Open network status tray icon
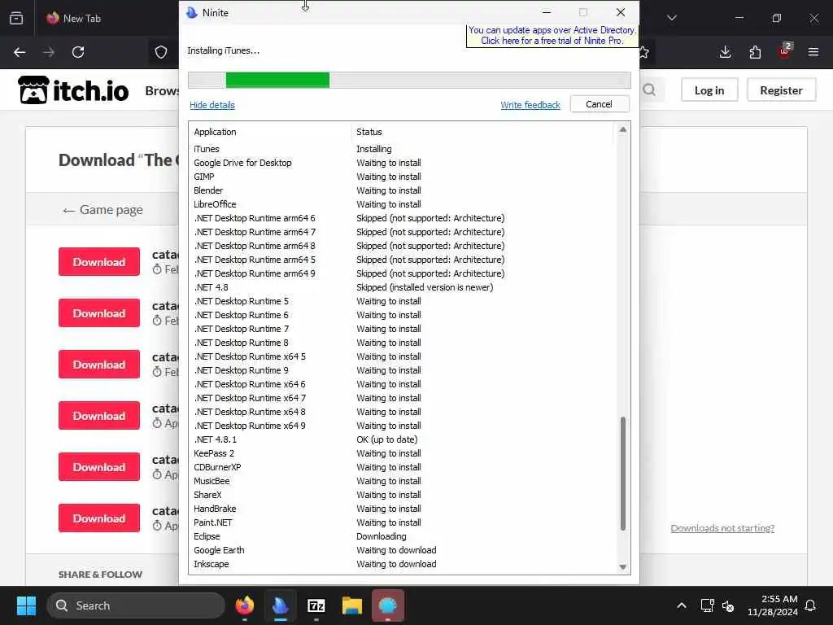 [707, 605]
